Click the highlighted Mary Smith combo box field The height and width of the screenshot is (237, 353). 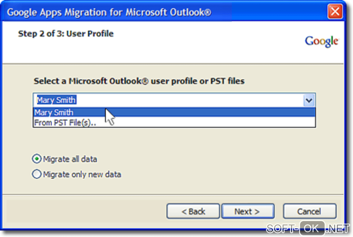click(170, 100)
